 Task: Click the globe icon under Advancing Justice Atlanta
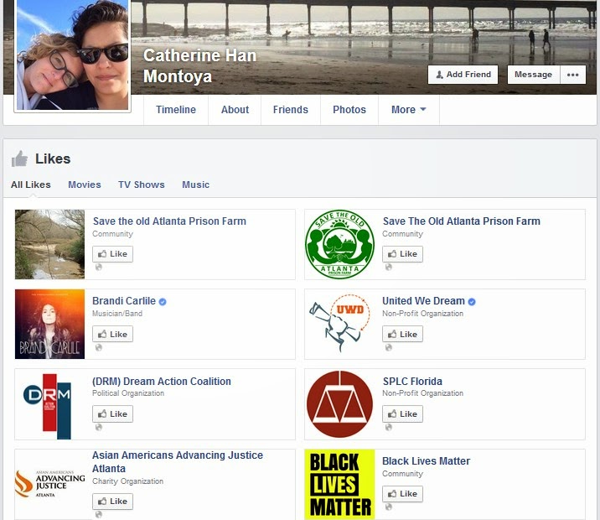[x=99, y=514]
